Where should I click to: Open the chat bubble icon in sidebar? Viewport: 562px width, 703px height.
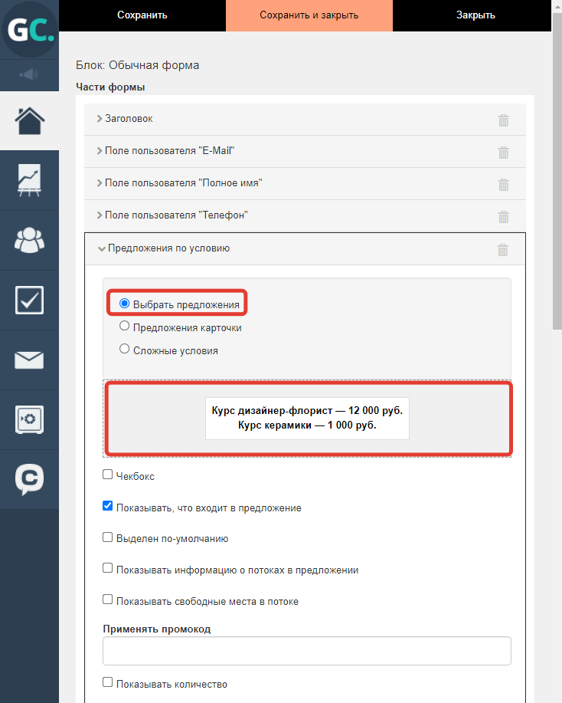30,479
